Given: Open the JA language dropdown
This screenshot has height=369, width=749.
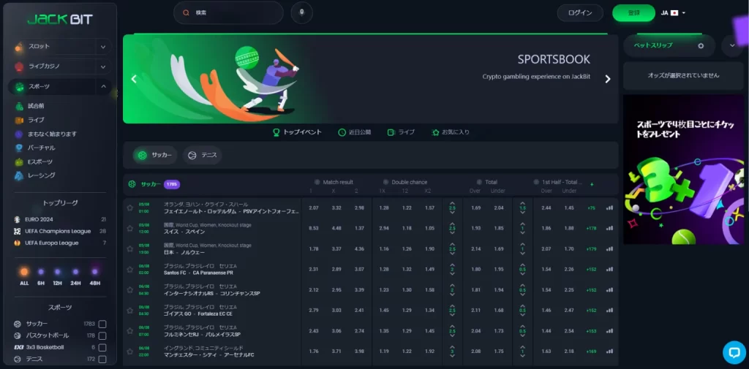Looking at the screenshot, I should (673, 12).
